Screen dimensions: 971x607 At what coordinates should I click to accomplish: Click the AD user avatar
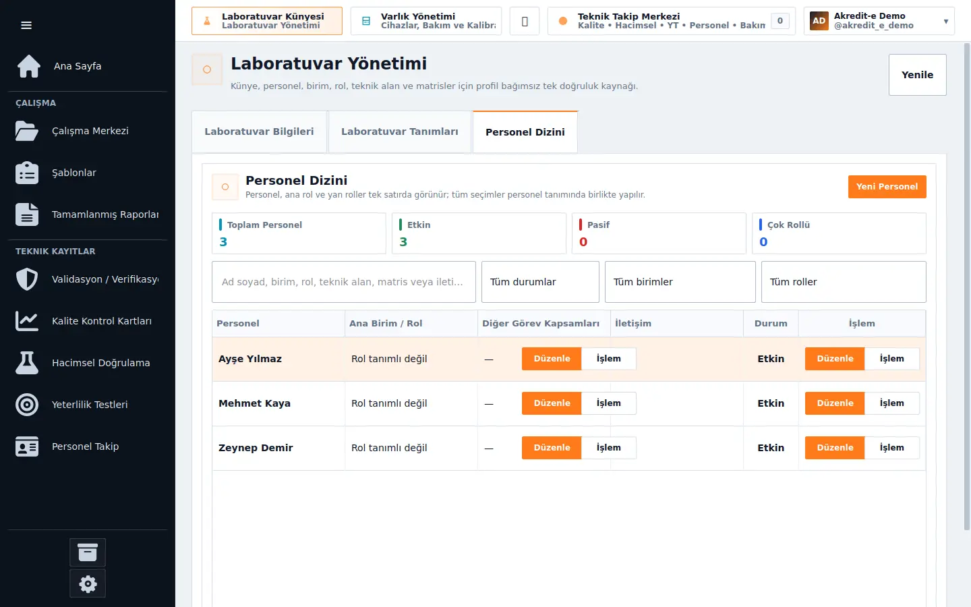click(819, 21)
